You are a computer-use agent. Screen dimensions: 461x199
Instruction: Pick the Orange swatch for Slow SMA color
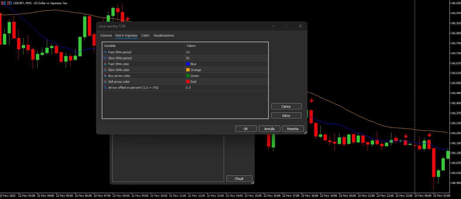pyautogui.click(x=188, y=70)
